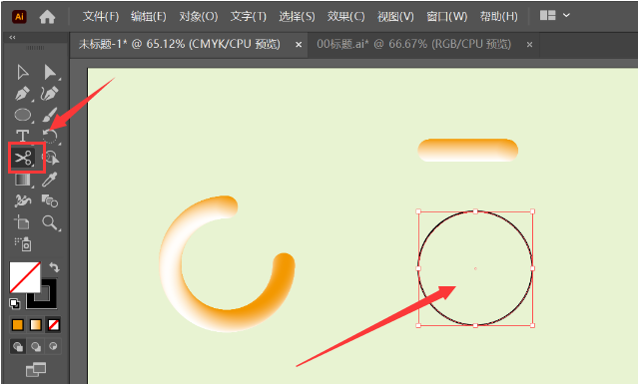Open the 选择(S) menu
This screenshot has height=384, width=638.
click(x=297, y=16)
